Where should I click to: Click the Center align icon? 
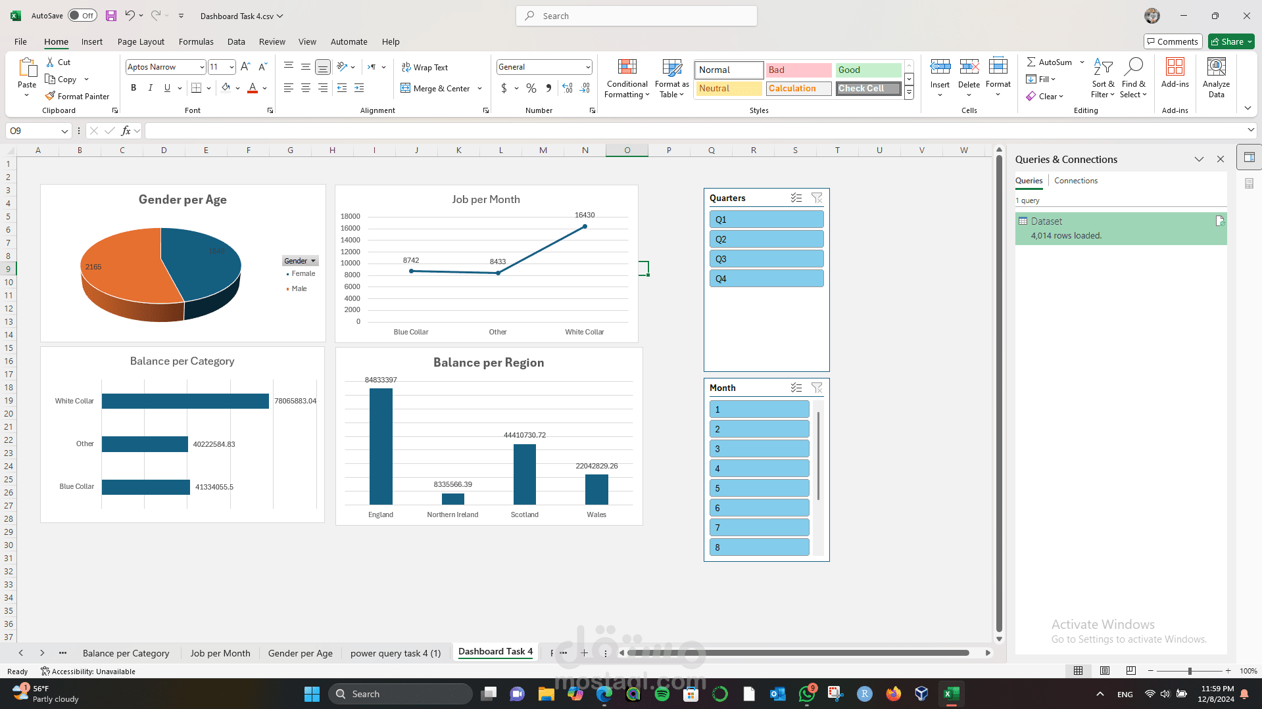coord(306,87)
